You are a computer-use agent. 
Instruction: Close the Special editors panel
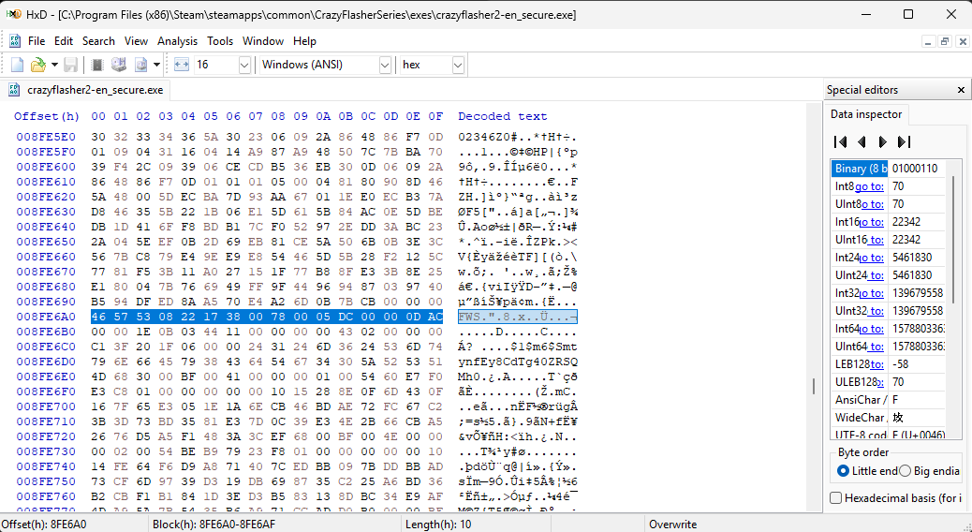click(961, 90)
